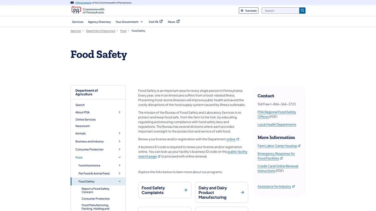Image resolution: width=376 pixels, height=211 pixels.
Task: Click the arrow on Food Safety Complaints card
Action: tap(185, 190)
